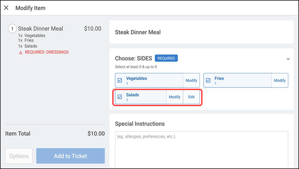Click Modify on the Salads side
The height and width of the screenshot is (169, 299).
pyautogui.click(x=175, y=97)
